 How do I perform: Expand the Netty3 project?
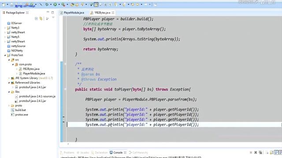(5, 28)
